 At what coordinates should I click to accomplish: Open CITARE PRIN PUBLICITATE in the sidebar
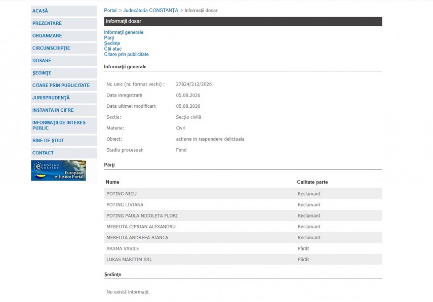click(x=64, y=85)
